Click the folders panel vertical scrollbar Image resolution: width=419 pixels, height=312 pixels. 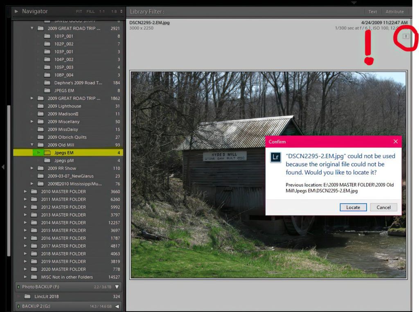9,164
